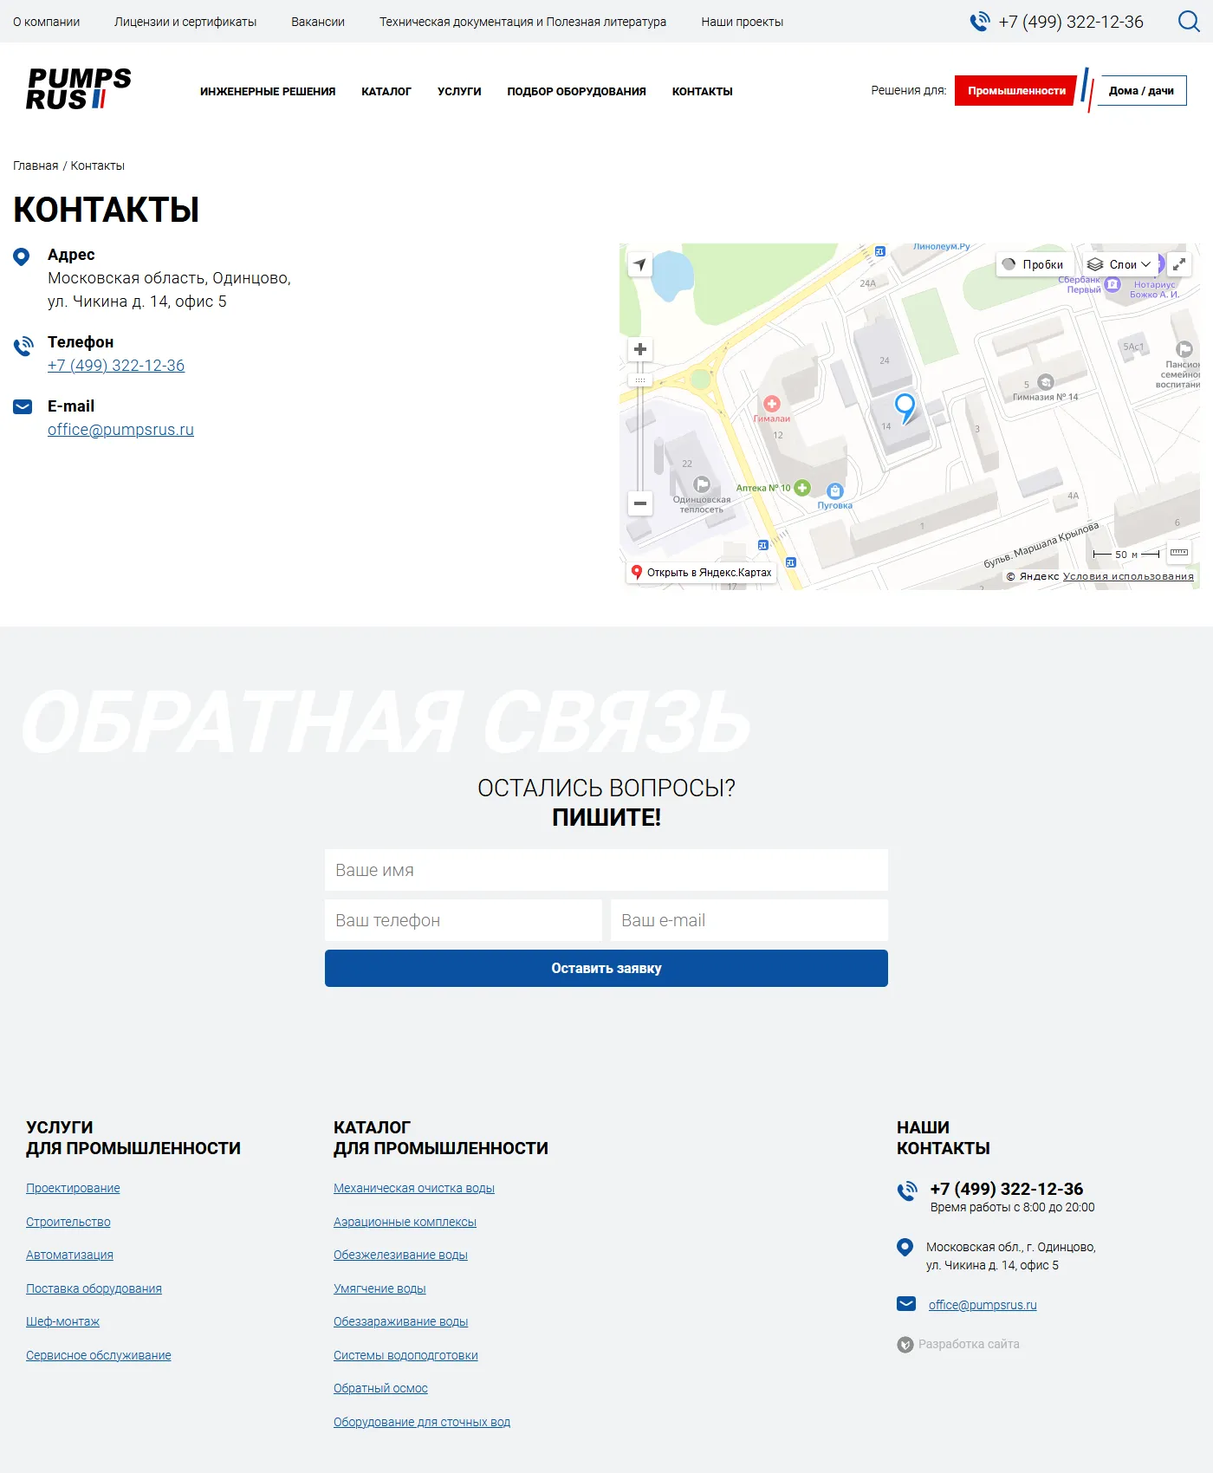Screen dimensions: 1213x1473
Task: Click the map geolocation arrow icon
Action: [x=639, y=264]
